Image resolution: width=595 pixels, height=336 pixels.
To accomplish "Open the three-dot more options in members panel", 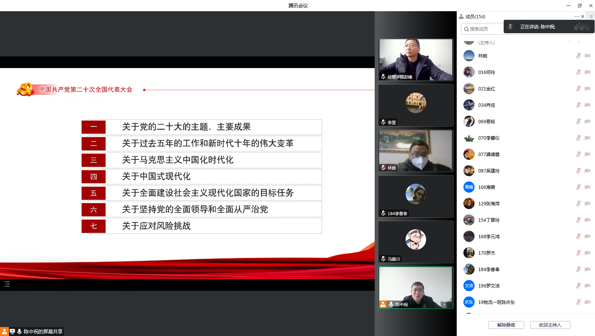I will (x=577, y=16).
